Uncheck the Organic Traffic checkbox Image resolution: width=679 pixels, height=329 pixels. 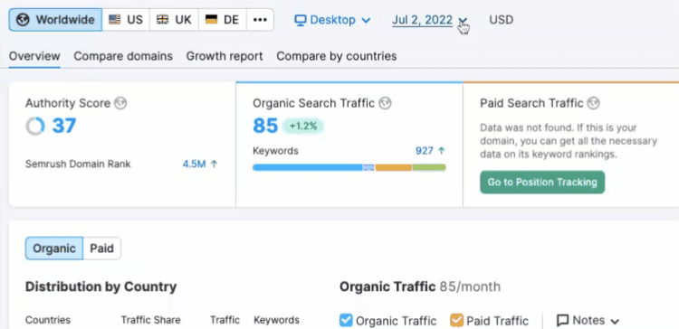(x=346, y=320)
